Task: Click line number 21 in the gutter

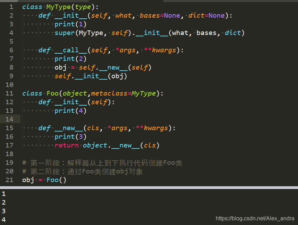Action: [9, 180]
